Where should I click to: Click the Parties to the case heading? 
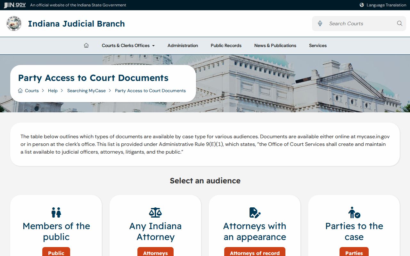click(354, 231)
